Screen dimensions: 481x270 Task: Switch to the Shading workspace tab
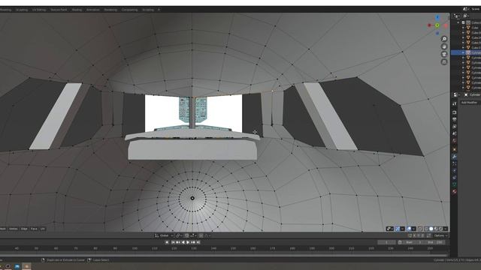(x=77, y=10)
